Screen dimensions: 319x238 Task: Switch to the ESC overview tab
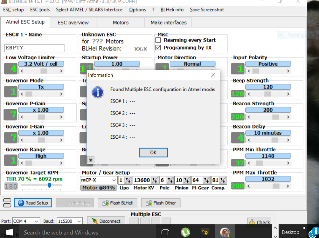tap(73, 23)
